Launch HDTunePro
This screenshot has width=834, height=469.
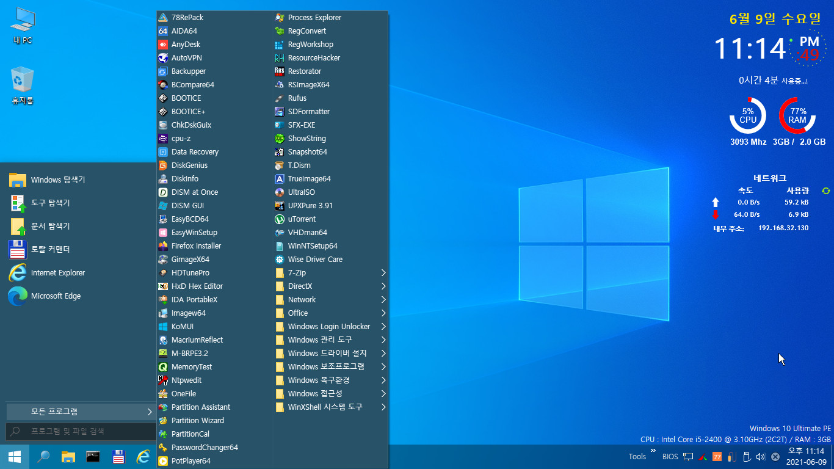[214, 273]
